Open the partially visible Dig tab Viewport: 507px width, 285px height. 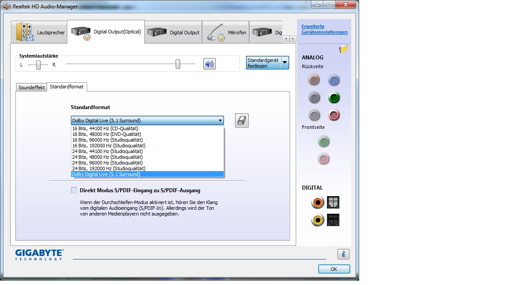(x=266, y=32)
